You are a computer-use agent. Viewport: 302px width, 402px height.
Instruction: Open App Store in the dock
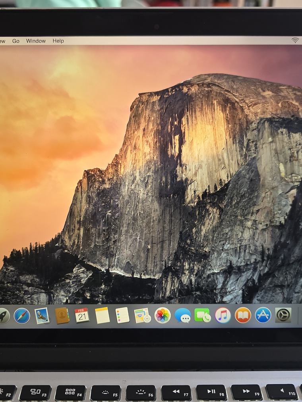(x=263, y=315)
